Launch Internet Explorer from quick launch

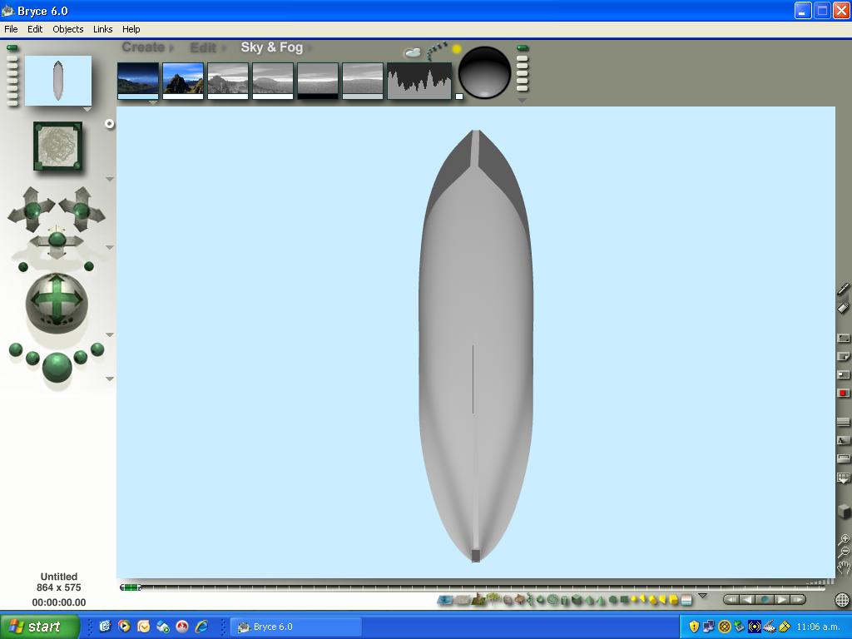[x=201, y=627]
